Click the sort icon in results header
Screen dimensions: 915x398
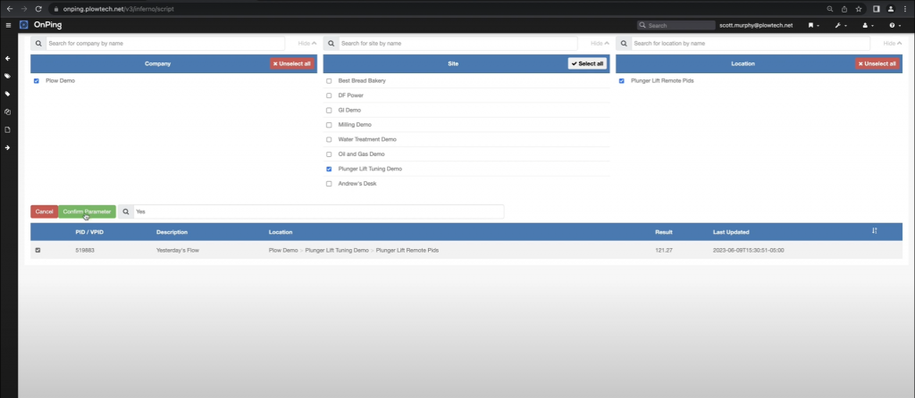(874, 231)
